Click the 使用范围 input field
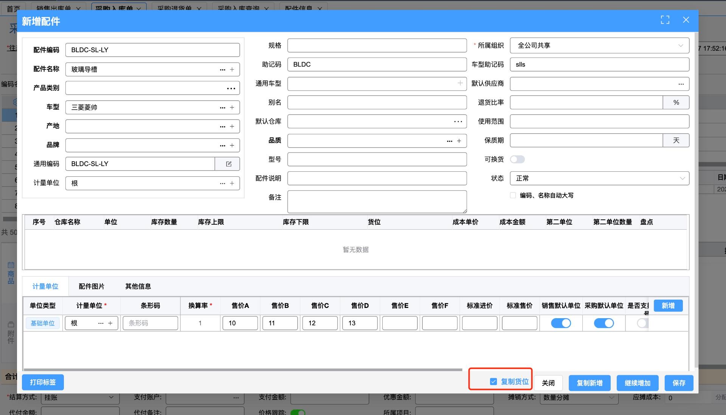Image resolution: width=726 pixels, height=415 pixels. tap(600, 121)
